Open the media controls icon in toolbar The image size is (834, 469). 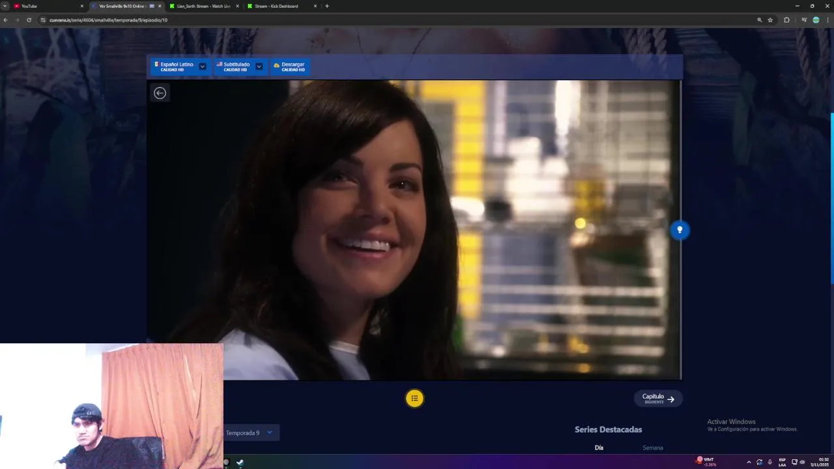804,20
